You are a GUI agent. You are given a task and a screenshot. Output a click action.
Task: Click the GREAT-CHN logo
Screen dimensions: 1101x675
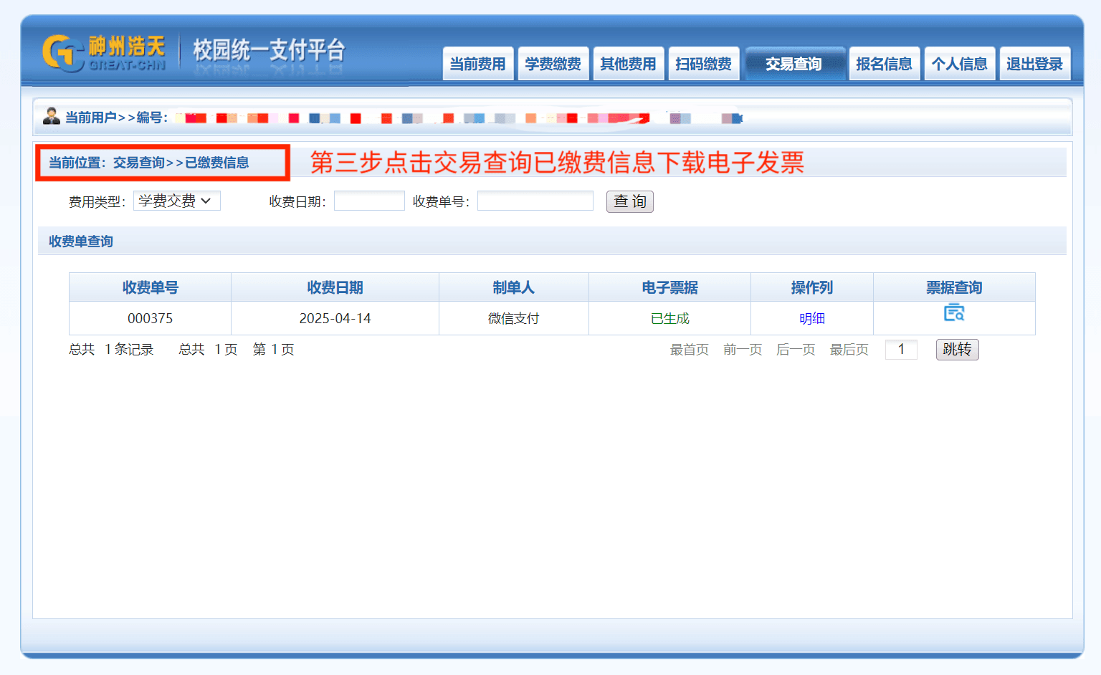point(105,53)
